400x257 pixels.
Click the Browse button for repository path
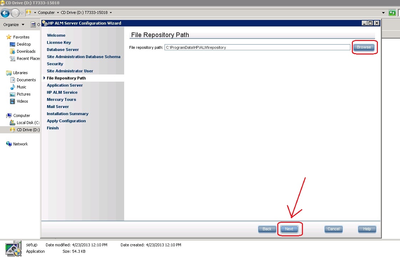coord(364,47)
